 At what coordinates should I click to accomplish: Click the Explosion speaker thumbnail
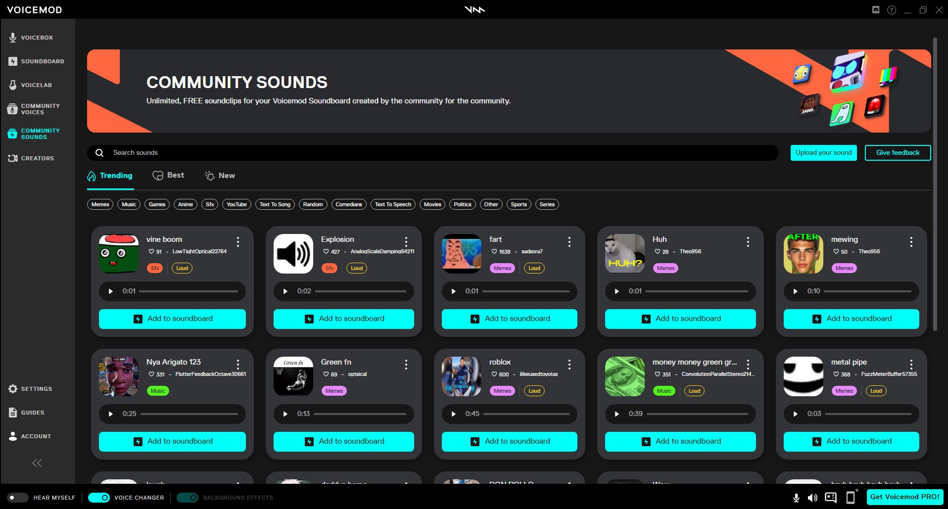[x=293, y=254]
